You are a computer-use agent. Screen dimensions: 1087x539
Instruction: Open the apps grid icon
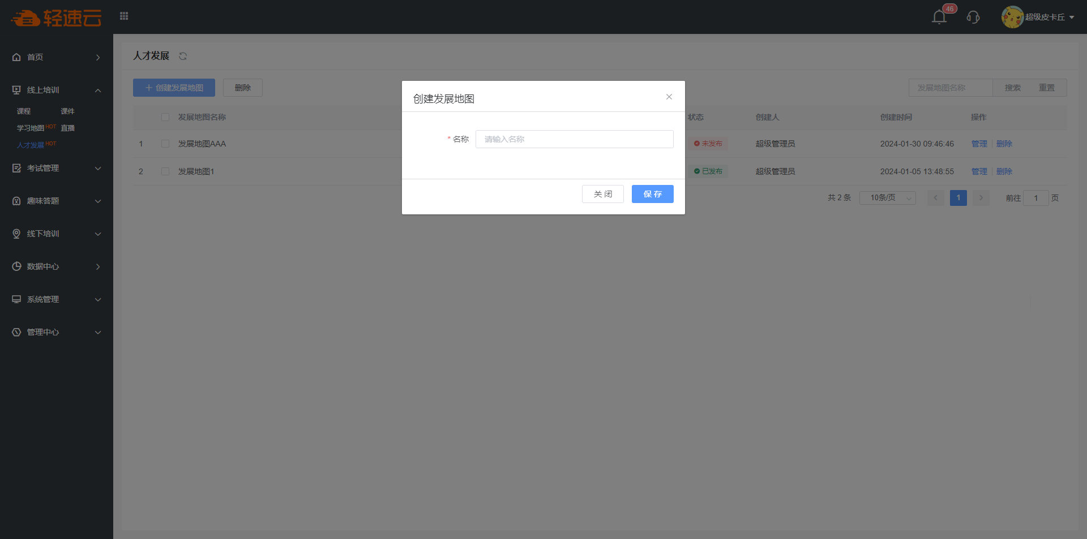(x=124, y=16)
